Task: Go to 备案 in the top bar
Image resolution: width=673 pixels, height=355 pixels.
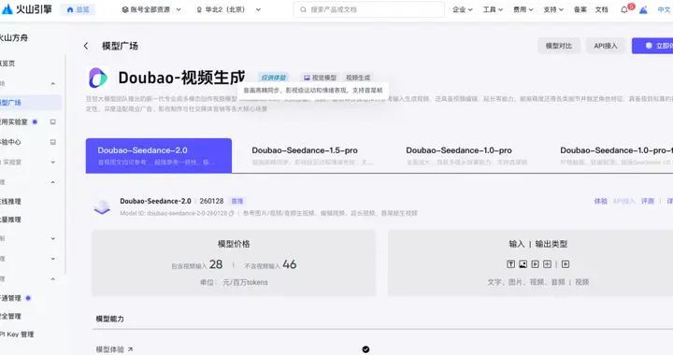Action: pos(580,9)
